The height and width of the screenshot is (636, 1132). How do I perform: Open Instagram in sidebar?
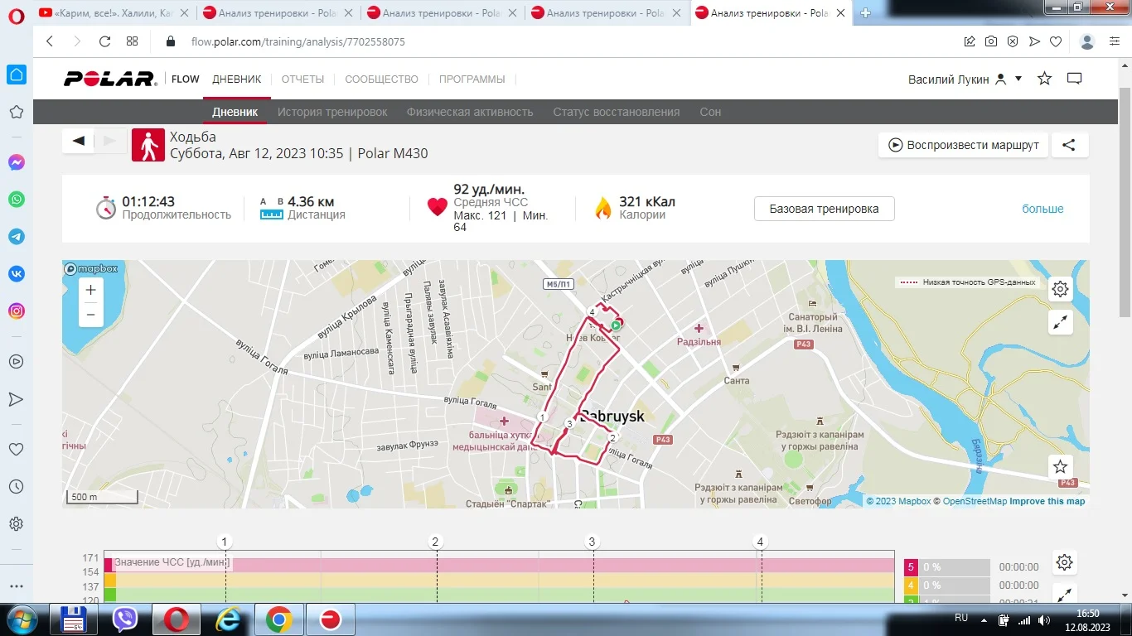click(x=16, y=311)
